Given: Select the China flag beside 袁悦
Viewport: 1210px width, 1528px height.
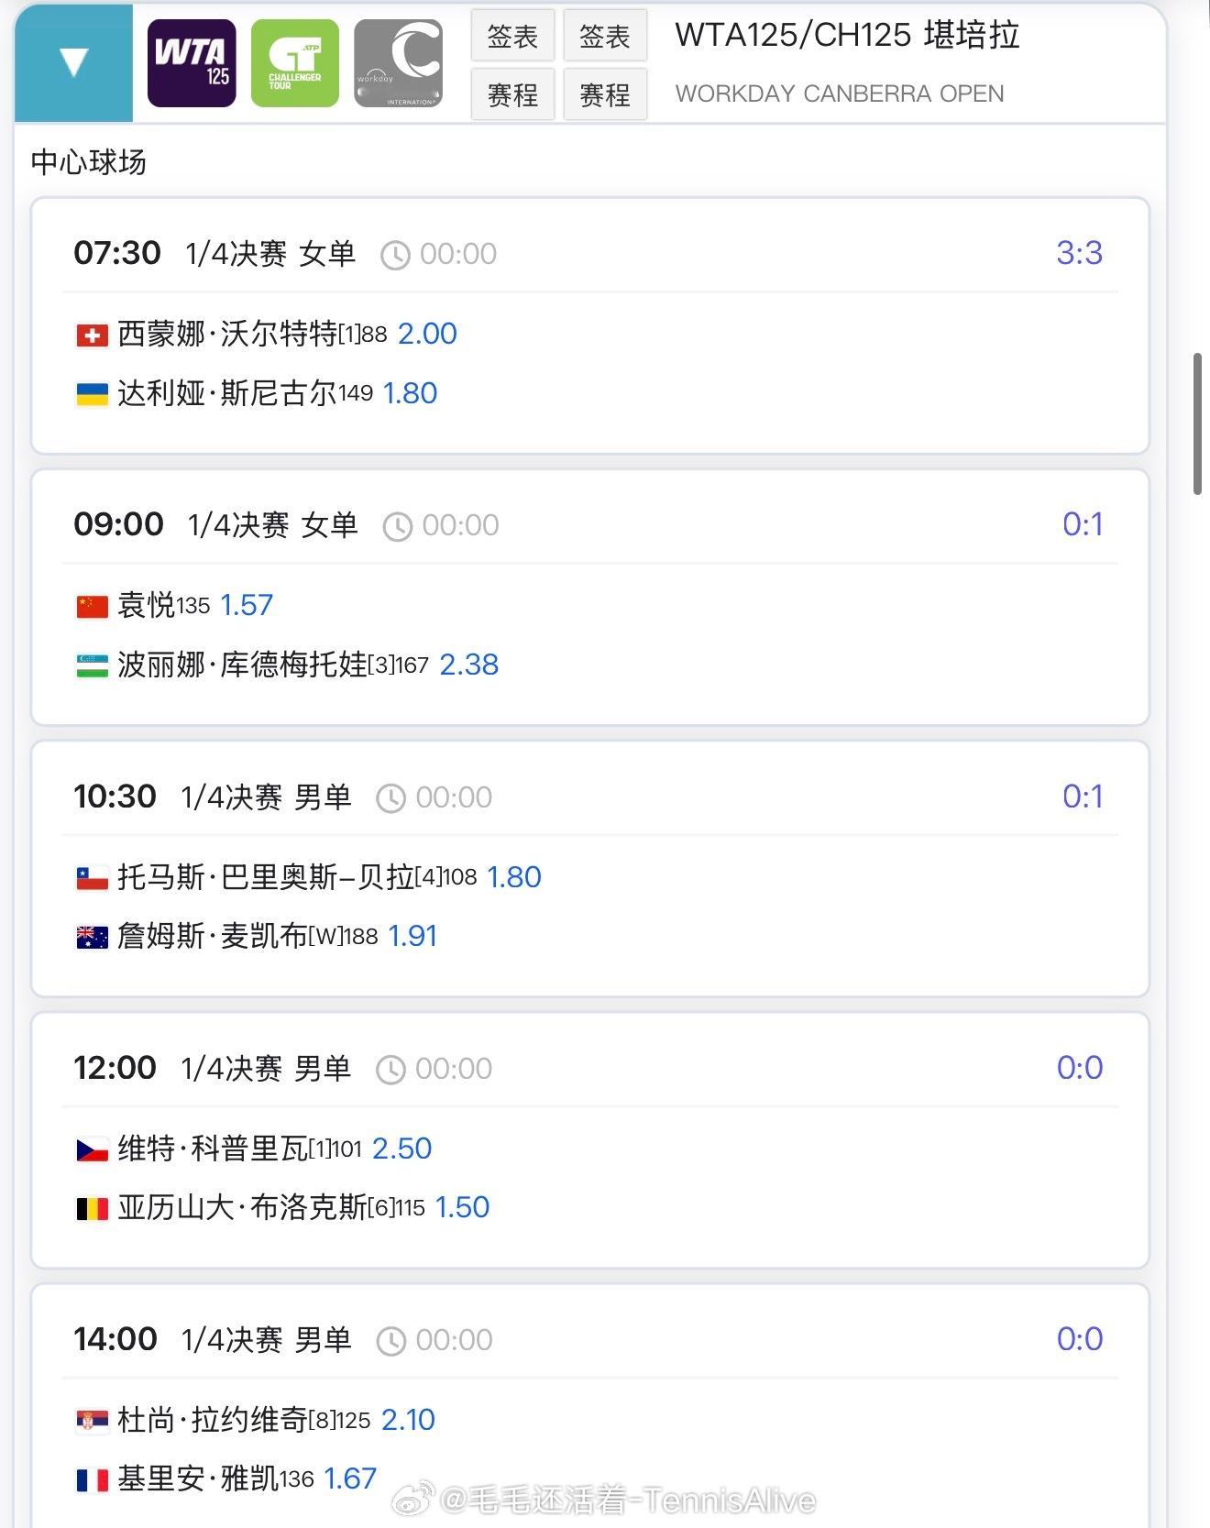Looking at the screenshot, I should click(92, 607).
